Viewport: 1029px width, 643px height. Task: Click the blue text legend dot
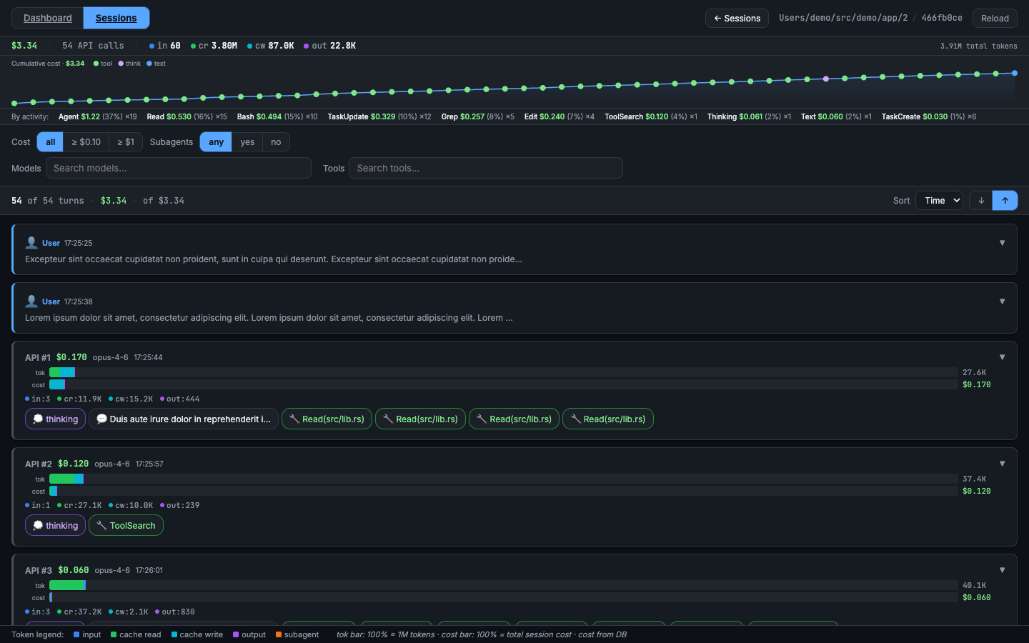(149, 64)
